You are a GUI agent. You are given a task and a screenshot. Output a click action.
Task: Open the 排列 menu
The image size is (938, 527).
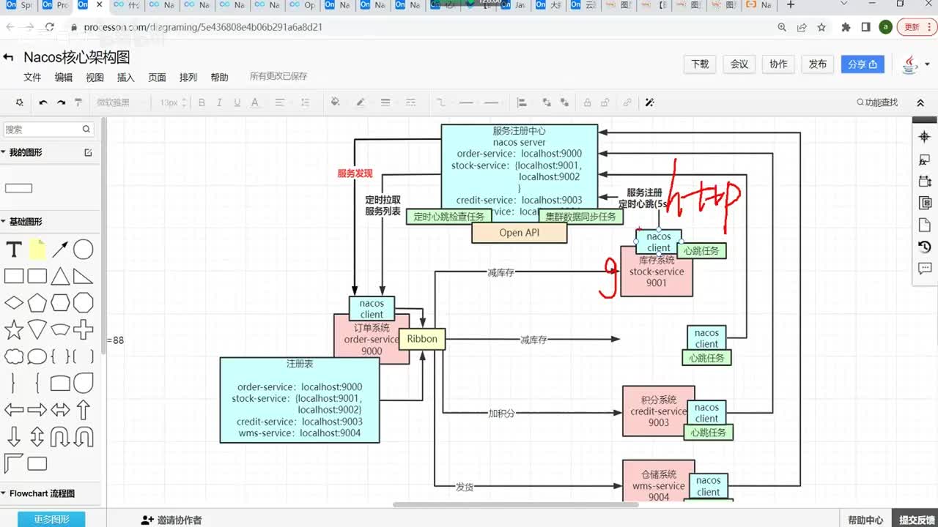click(188, 77)
